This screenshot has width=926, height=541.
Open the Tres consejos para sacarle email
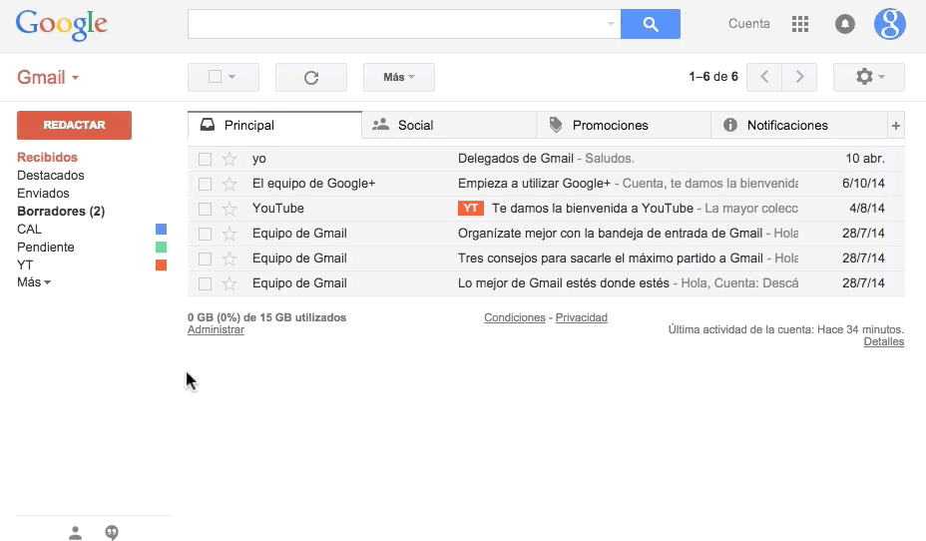click(546, 259)
